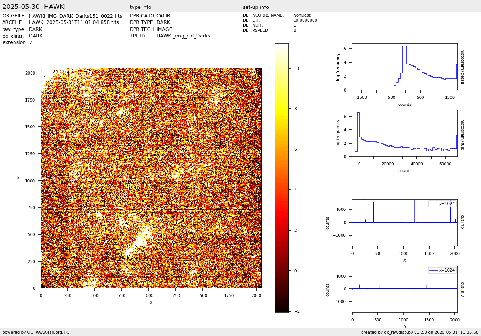Click the TPL.ID value HAWKI_img_cal_Darks

pos(183,36)
